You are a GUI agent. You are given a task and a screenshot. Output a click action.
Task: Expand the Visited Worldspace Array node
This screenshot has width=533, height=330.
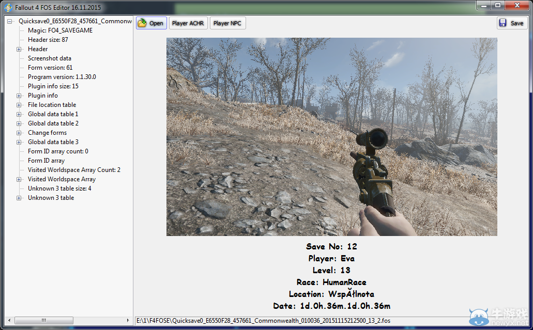[x=19, y=180]
